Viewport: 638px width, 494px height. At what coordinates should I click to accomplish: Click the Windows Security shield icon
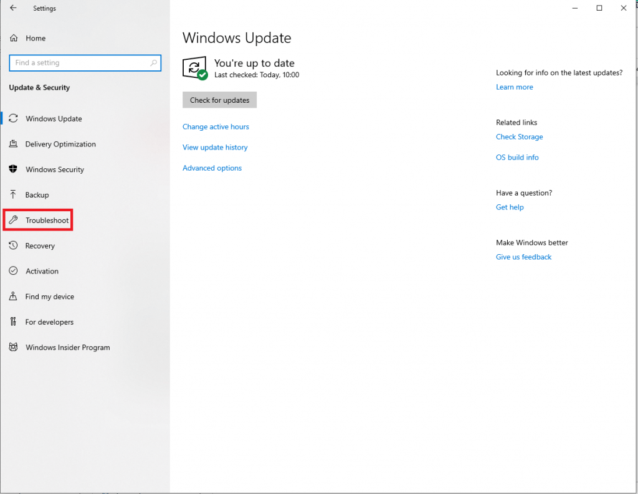click(13, 169)
